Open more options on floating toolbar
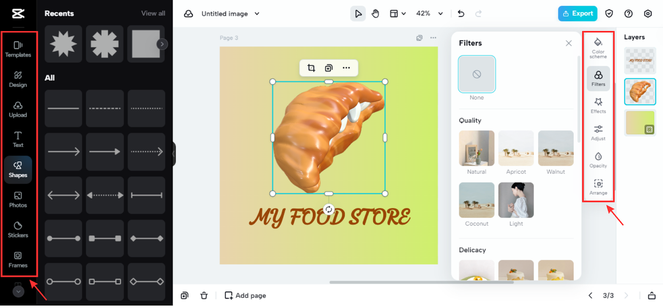 346,68
